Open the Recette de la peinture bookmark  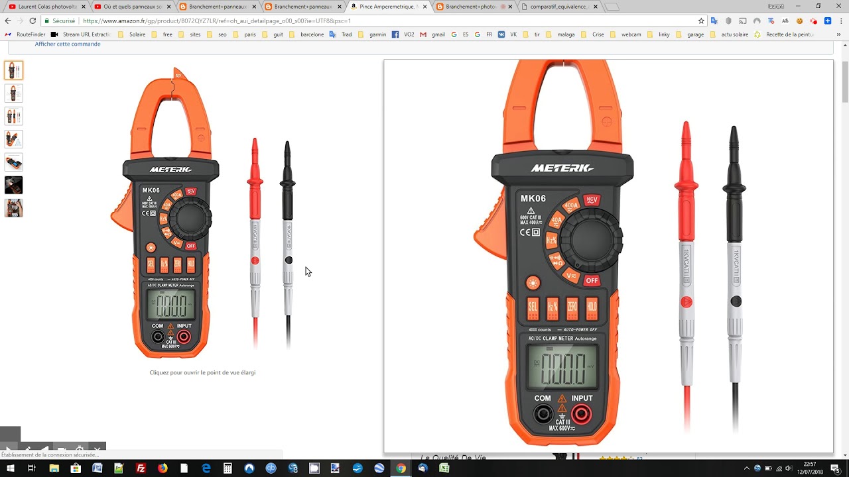click(784, 34)
